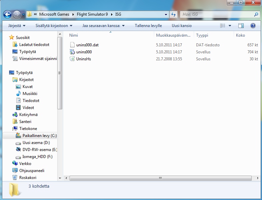Click horizontal scrollbar left arrow

[x=66, y=178]
